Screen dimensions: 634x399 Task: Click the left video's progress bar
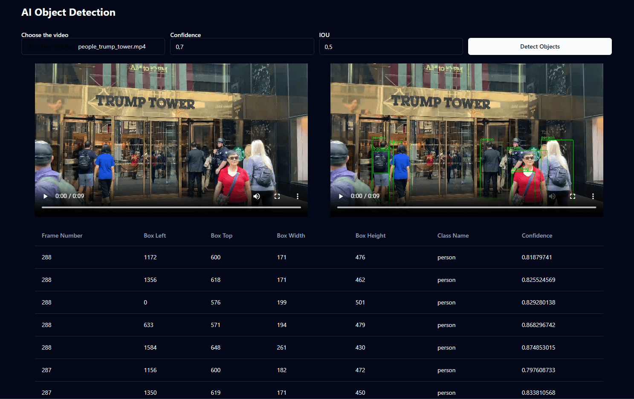[171, 207]
